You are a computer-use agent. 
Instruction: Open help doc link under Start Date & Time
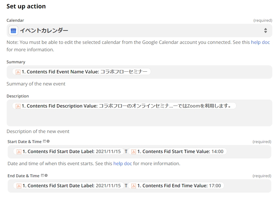(123, 163)
